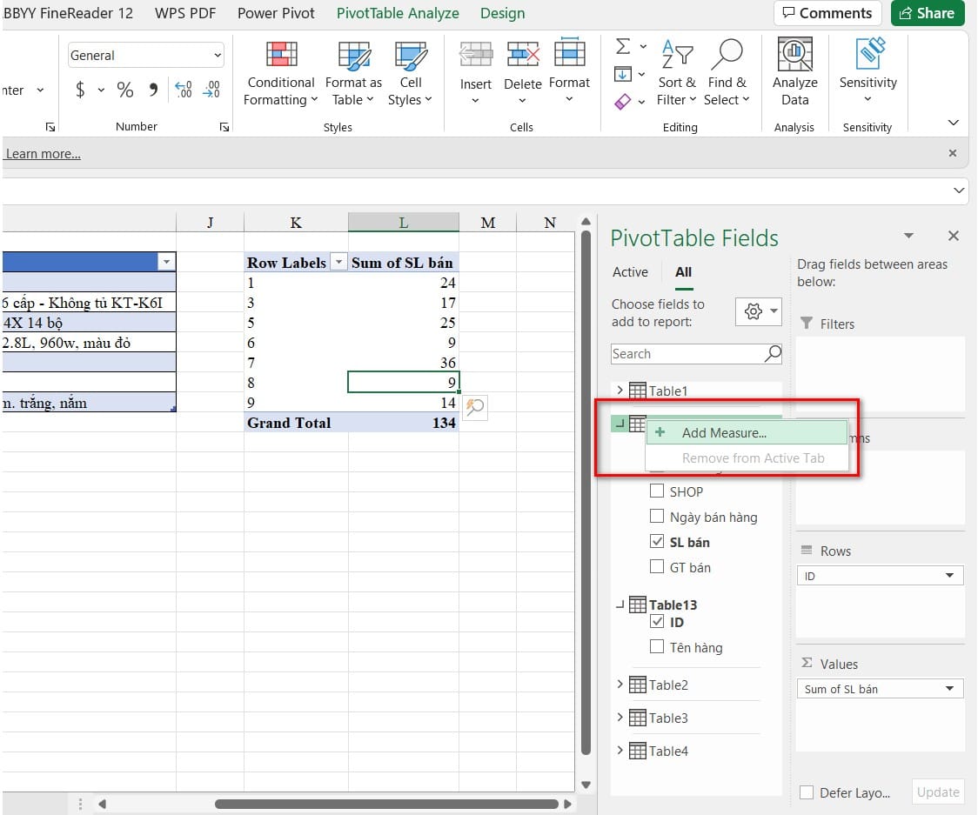Image resolution: width=978 pixels, height=815 pixels.
Task: Check the SHOP field checkbox
Action: [657, 491]
